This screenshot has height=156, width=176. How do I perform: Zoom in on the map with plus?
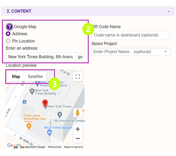click(x=78, y=129)
